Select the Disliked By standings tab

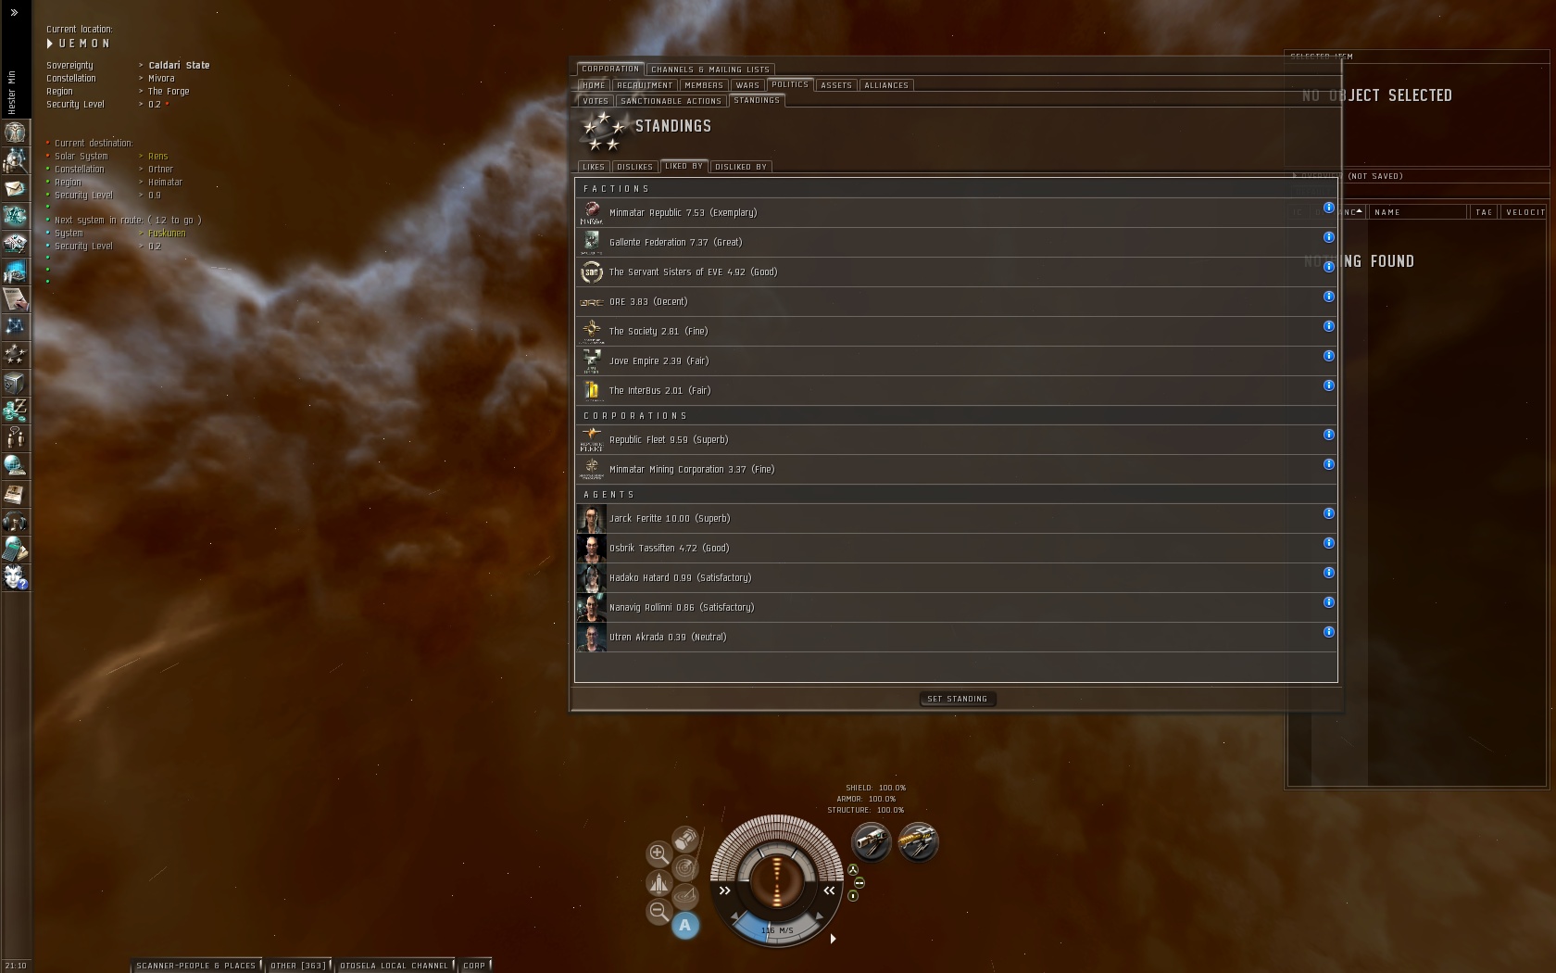[741, 167]
